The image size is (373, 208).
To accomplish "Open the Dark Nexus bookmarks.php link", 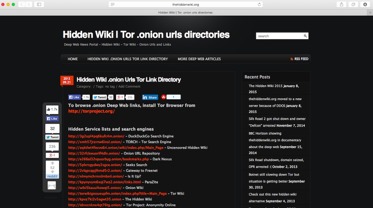I will click(109, 159).
